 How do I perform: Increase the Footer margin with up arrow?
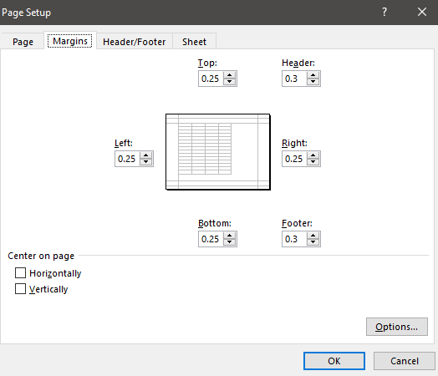tap(313, 236)
